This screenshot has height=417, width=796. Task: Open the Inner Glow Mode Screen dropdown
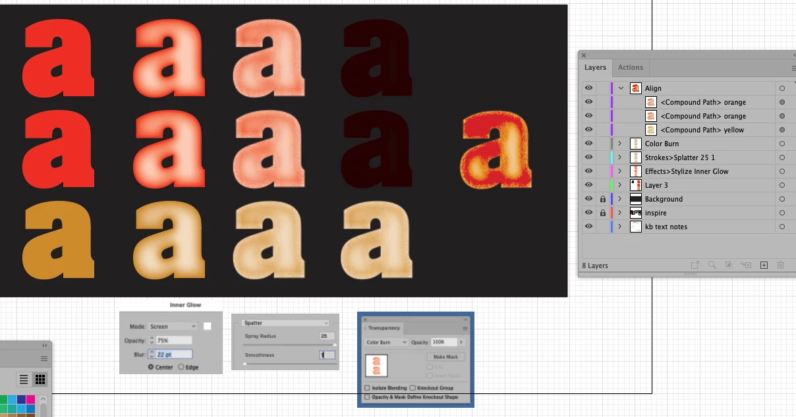tap(173, 326)
